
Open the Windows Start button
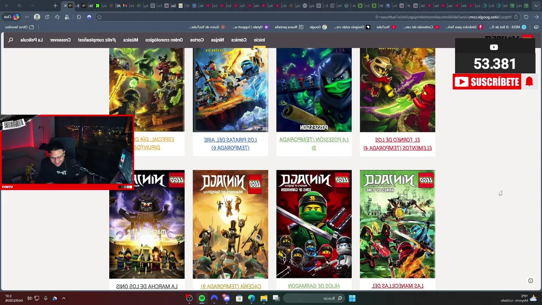tap(352, 298)
